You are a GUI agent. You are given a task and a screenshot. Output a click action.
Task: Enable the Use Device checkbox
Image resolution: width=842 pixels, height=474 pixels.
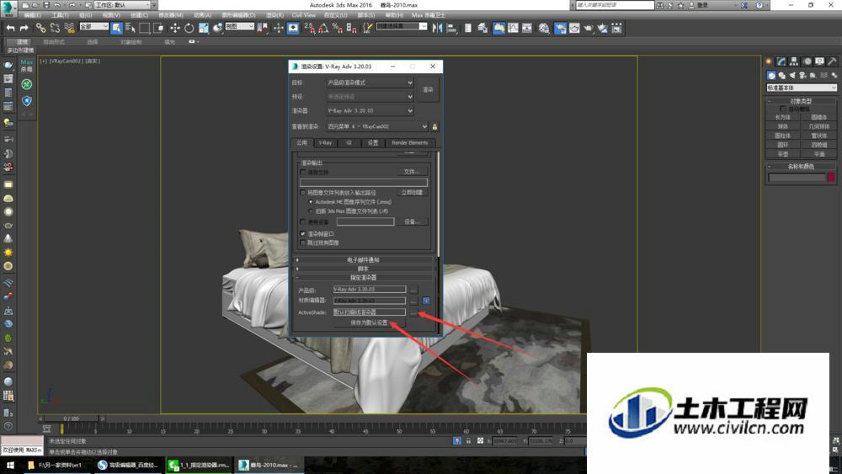302,221
